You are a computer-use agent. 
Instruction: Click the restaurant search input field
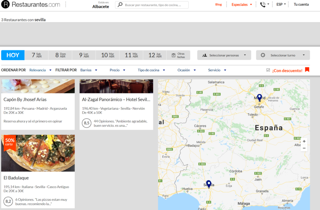tap(152, 5)
